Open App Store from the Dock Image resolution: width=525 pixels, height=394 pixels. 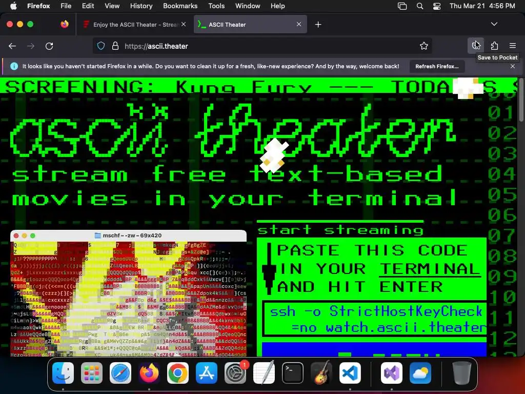207,373
